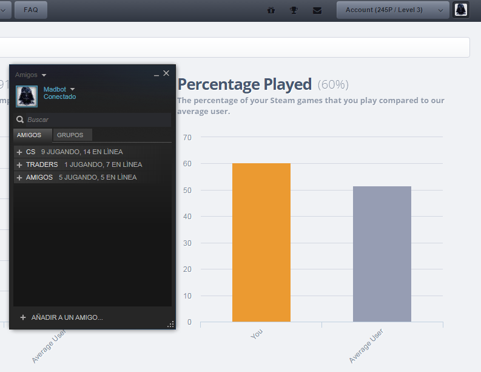Minimize the Amigos friends window
The image size is (481, 372).
pos(156,74)
